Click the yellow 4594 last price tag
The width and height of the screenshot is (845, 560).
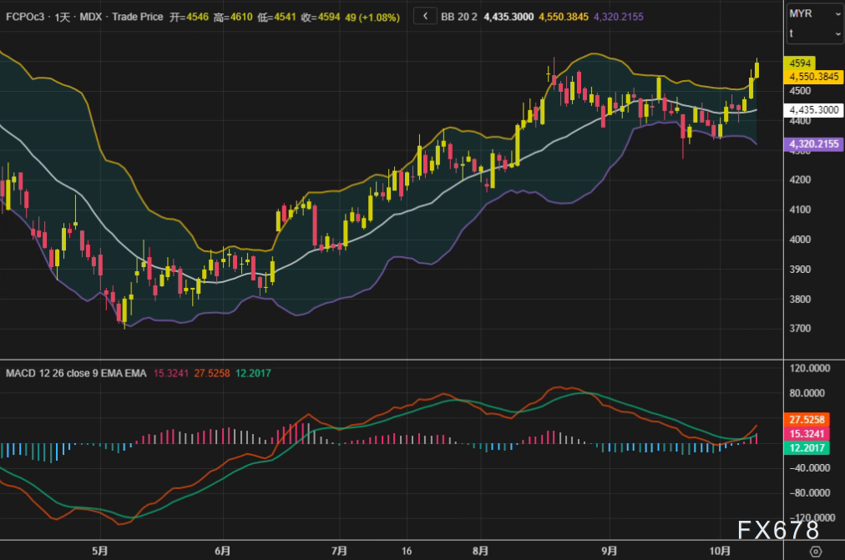800,63
